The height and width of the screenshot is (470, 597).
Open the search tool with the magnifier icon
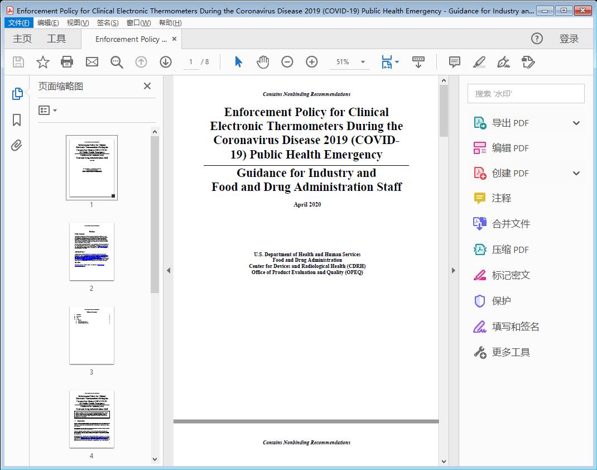coord(117,62)
